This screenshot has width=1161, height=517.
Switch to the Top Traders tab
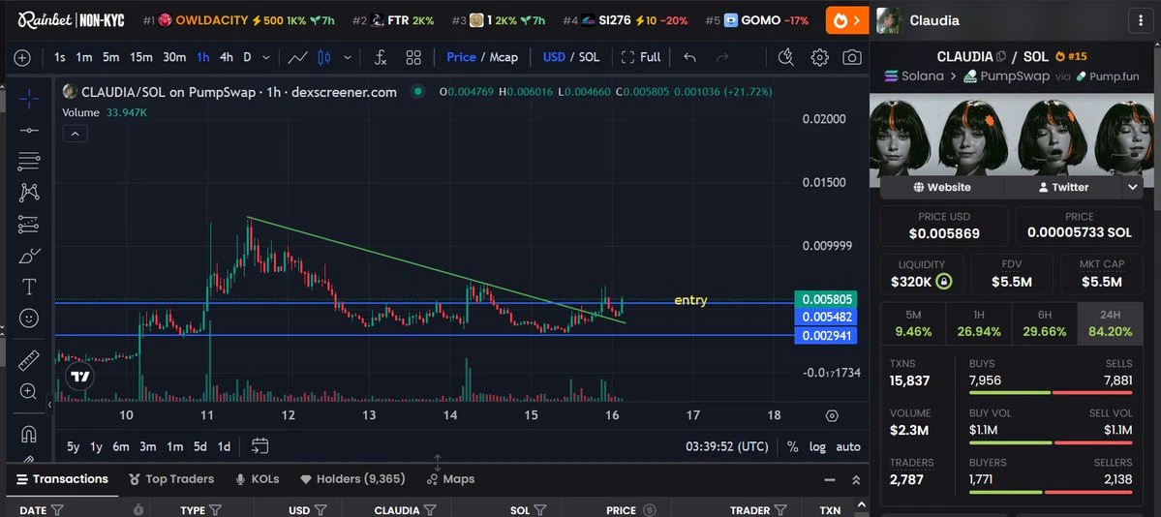coord(171,479)
